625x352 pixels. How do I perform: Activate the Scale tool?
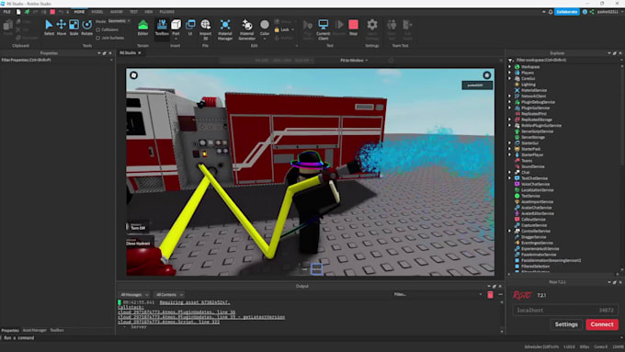(74, 28)
